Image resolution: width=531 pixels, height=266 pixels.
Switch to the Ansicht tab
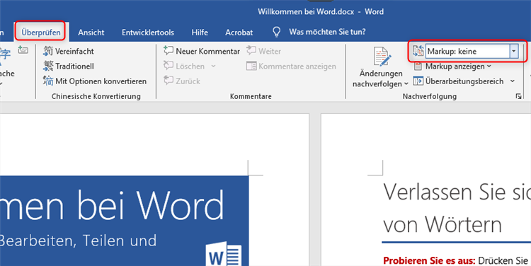point(91,32)
